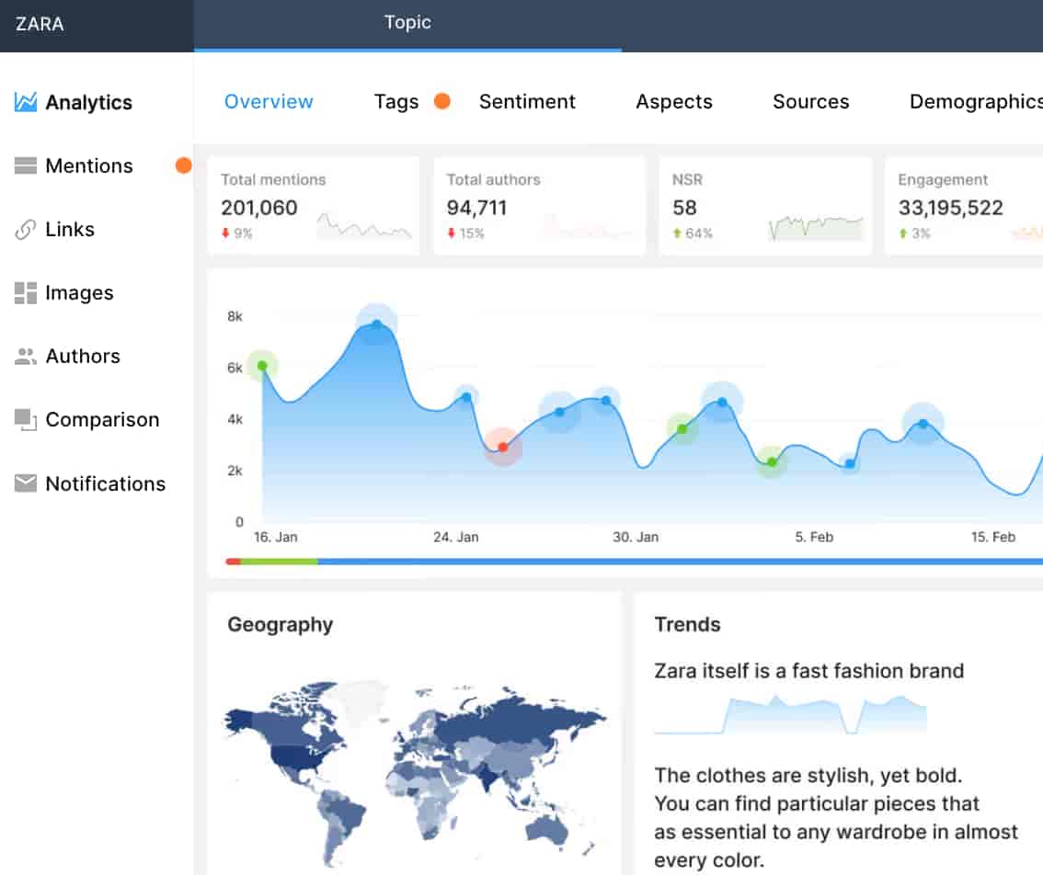Click the 24. Jan axis label

(x=455, y=537)
